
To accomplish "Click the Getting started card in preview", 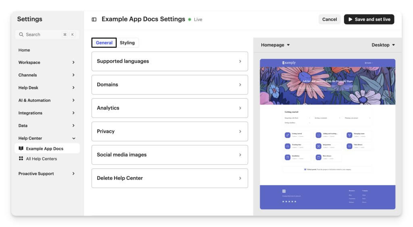I will click(x=297, y=135).
